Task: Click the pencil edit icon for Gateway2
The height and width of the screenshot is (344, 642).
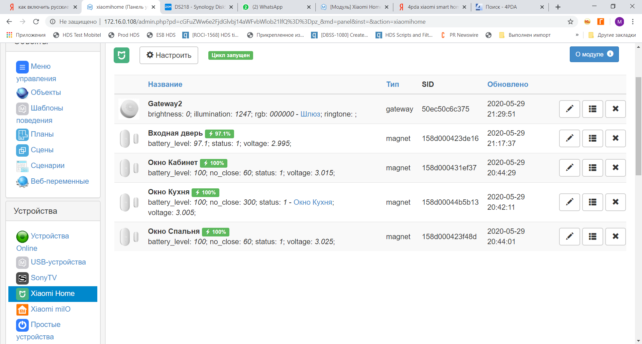Action: 569,109
